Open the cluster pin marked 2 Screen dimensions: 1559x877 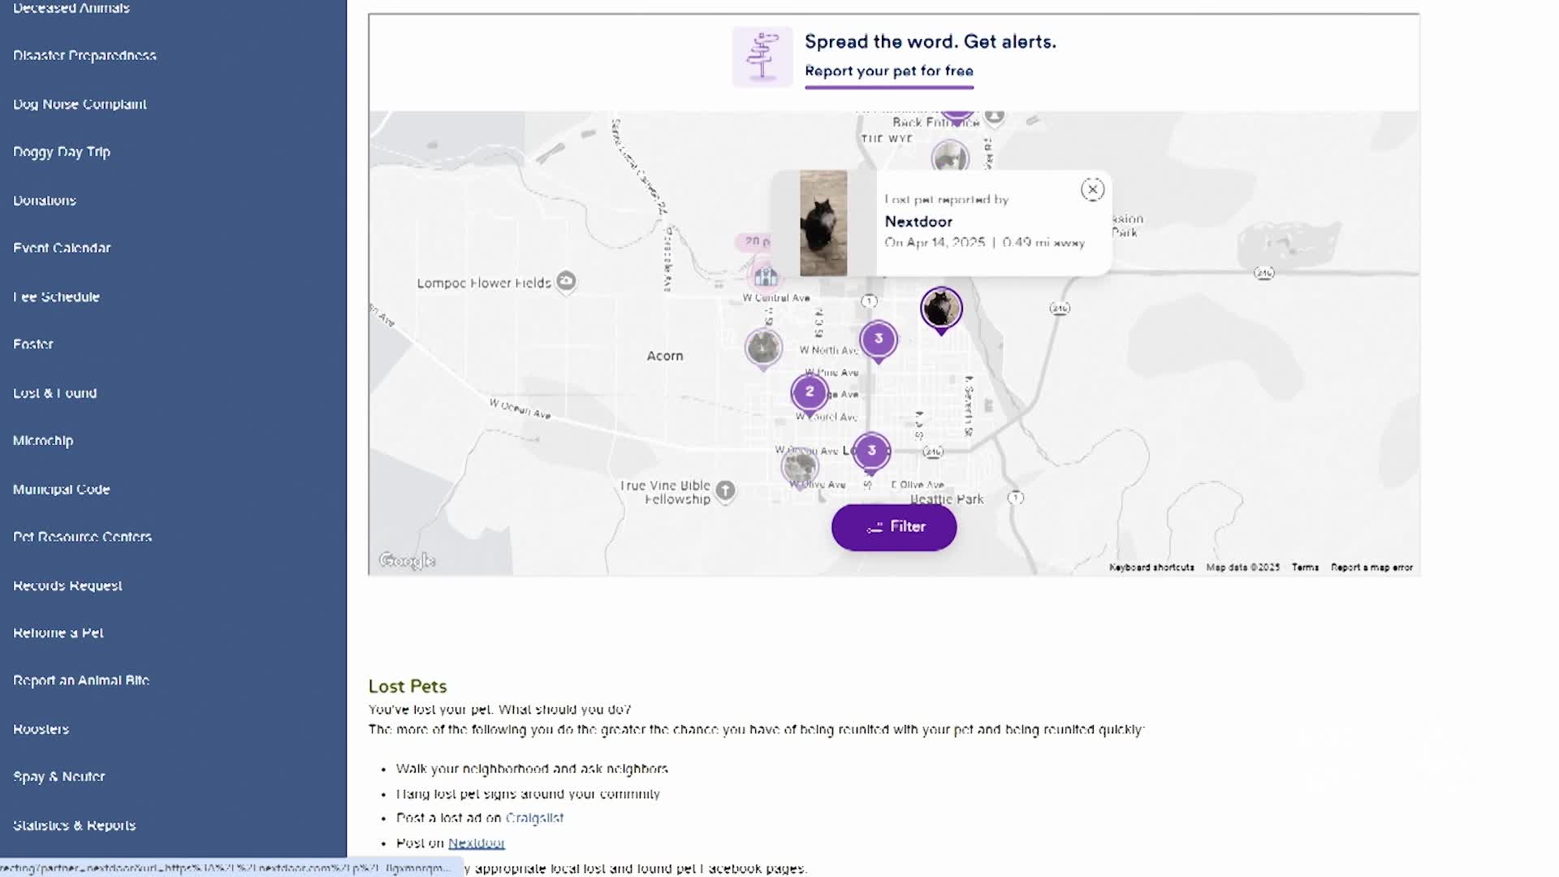click(x=809, y=392)
